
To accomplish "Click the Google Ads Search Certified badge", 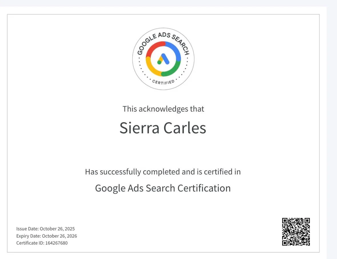I will pos(163,59).
